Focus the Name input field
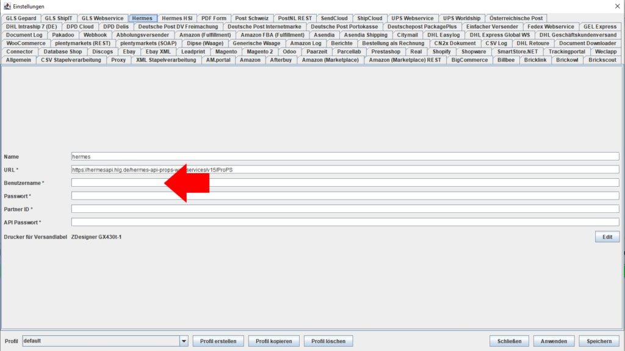The width and height of the screenshot is (625, 351). (345, 157)
